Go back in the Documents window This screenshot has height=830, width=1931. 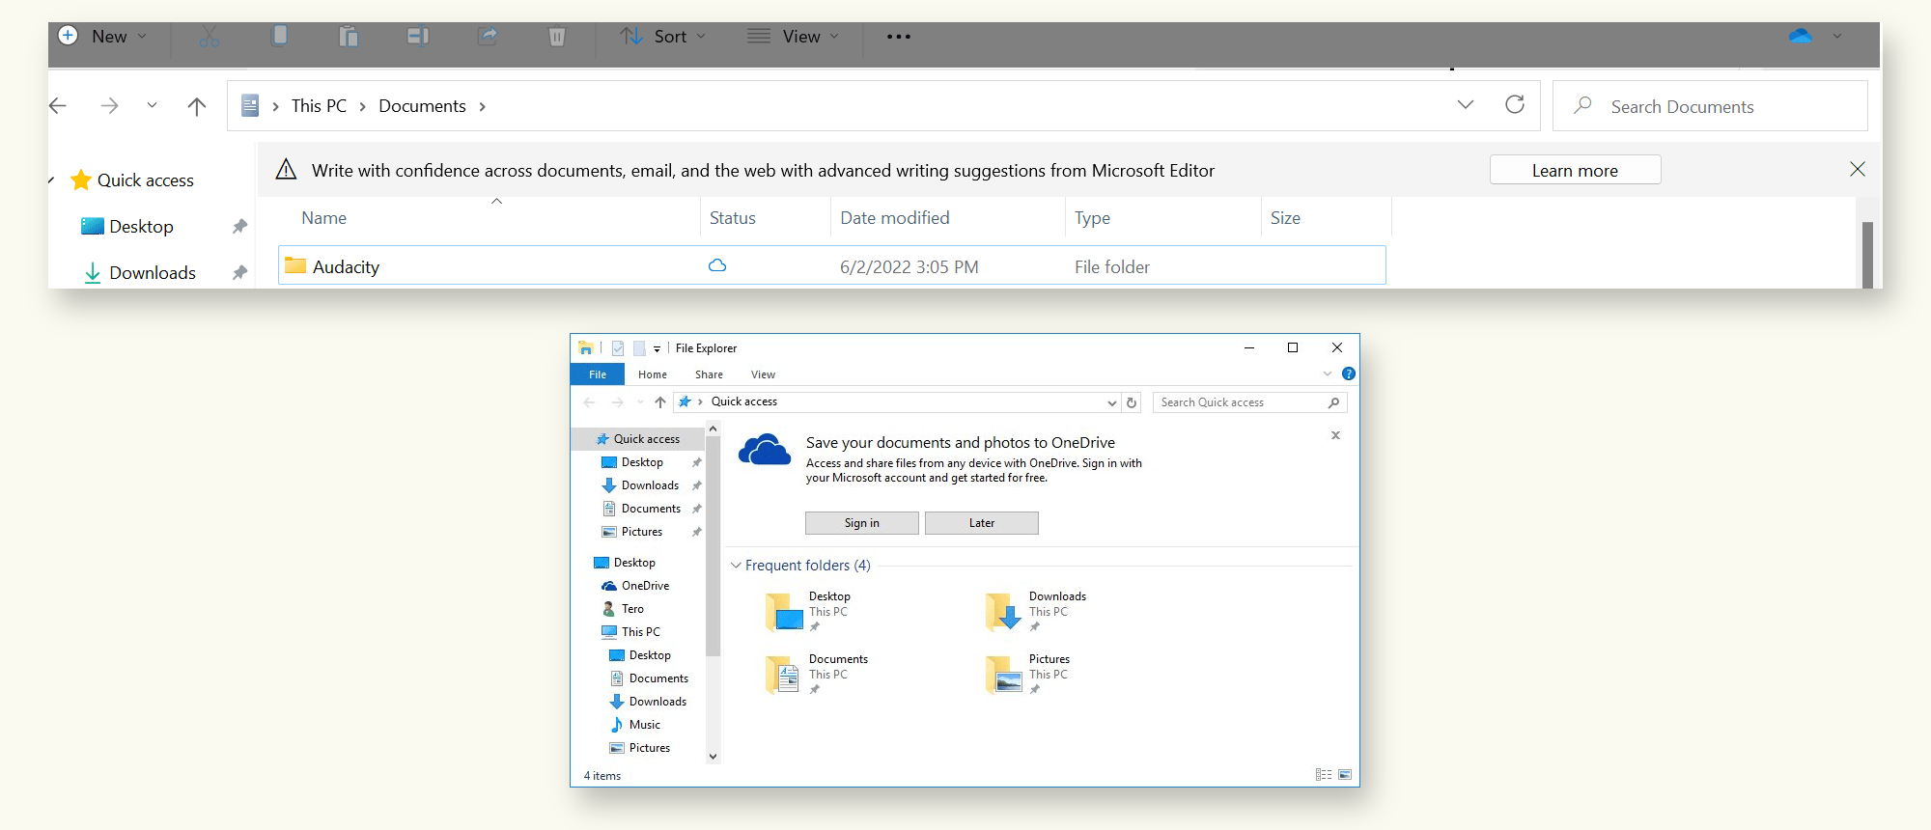pyautogui.click(x=59, y=106)
